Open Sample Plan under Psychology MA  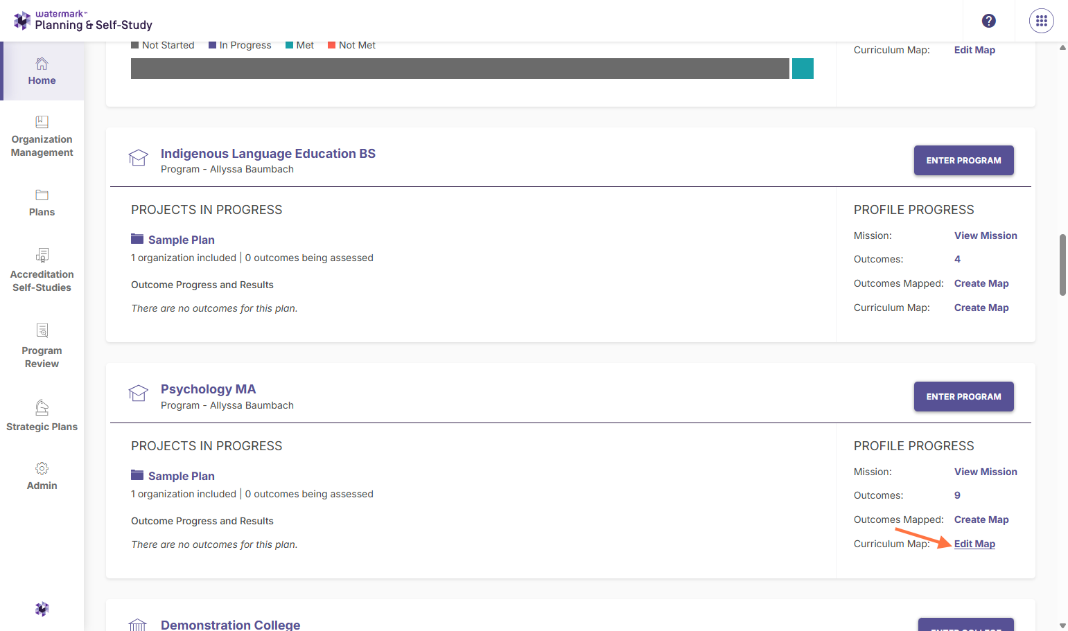[182, 476]
